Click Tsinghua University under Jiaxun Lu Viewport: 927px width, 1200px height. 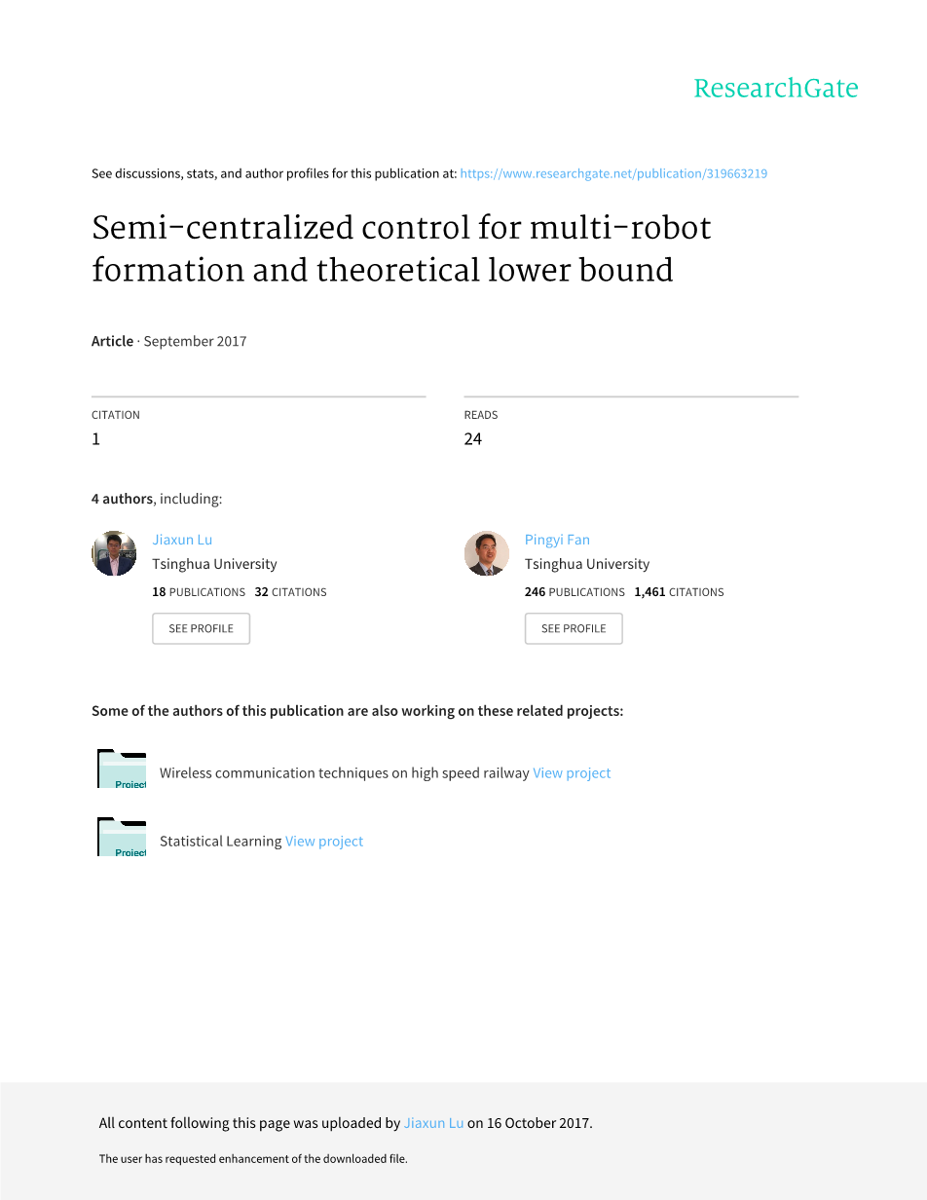click(214, 564)
